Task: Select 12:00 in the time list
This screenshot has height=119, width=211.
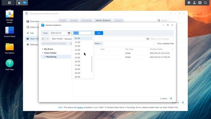Action: tap(83, 46)
